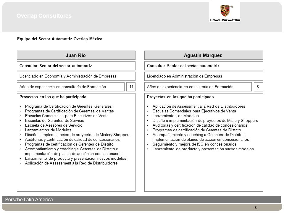Click 'Programas de Certificación de Gerentes de Ventas'
The image size is (284, 213).
coord(69,111)
